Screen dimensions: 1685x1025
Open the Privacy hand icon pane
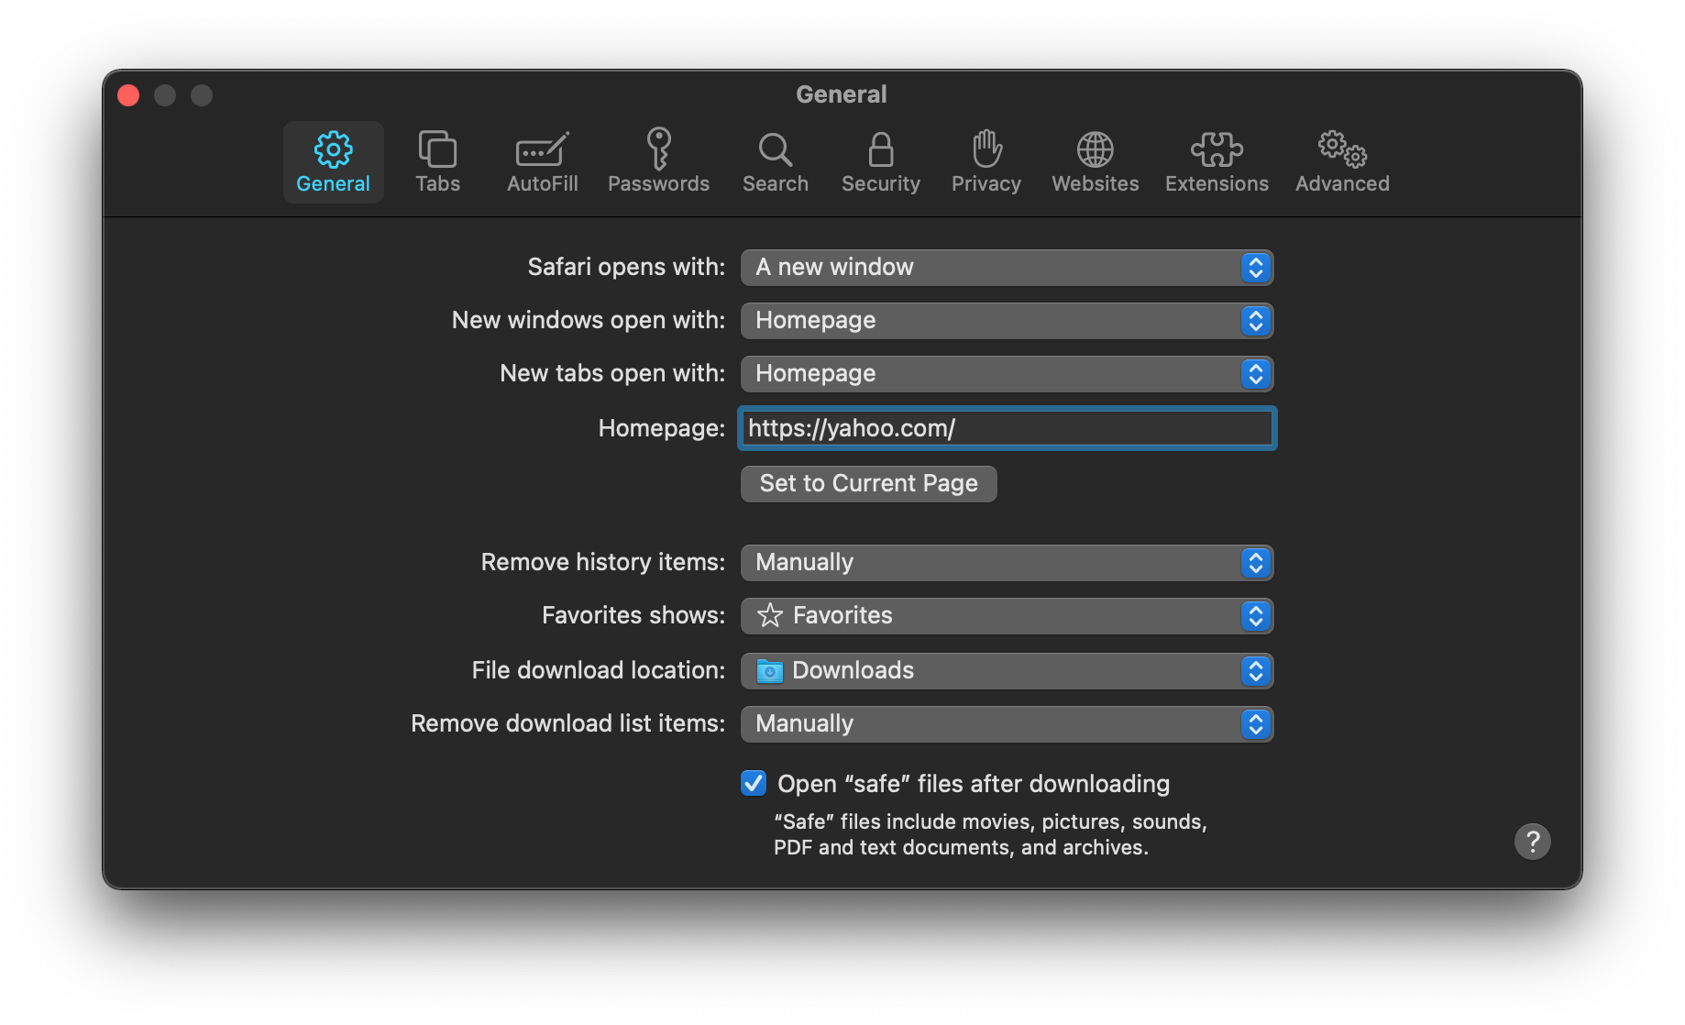point(986,161)
